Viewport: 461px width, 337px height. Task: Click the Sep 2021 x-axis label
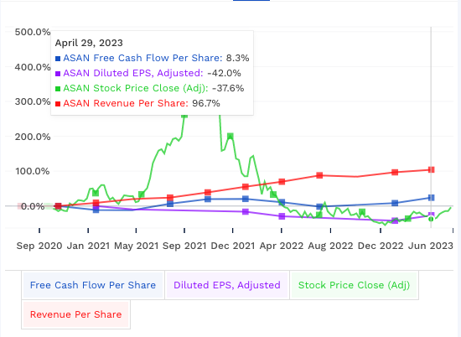(184, 246)
